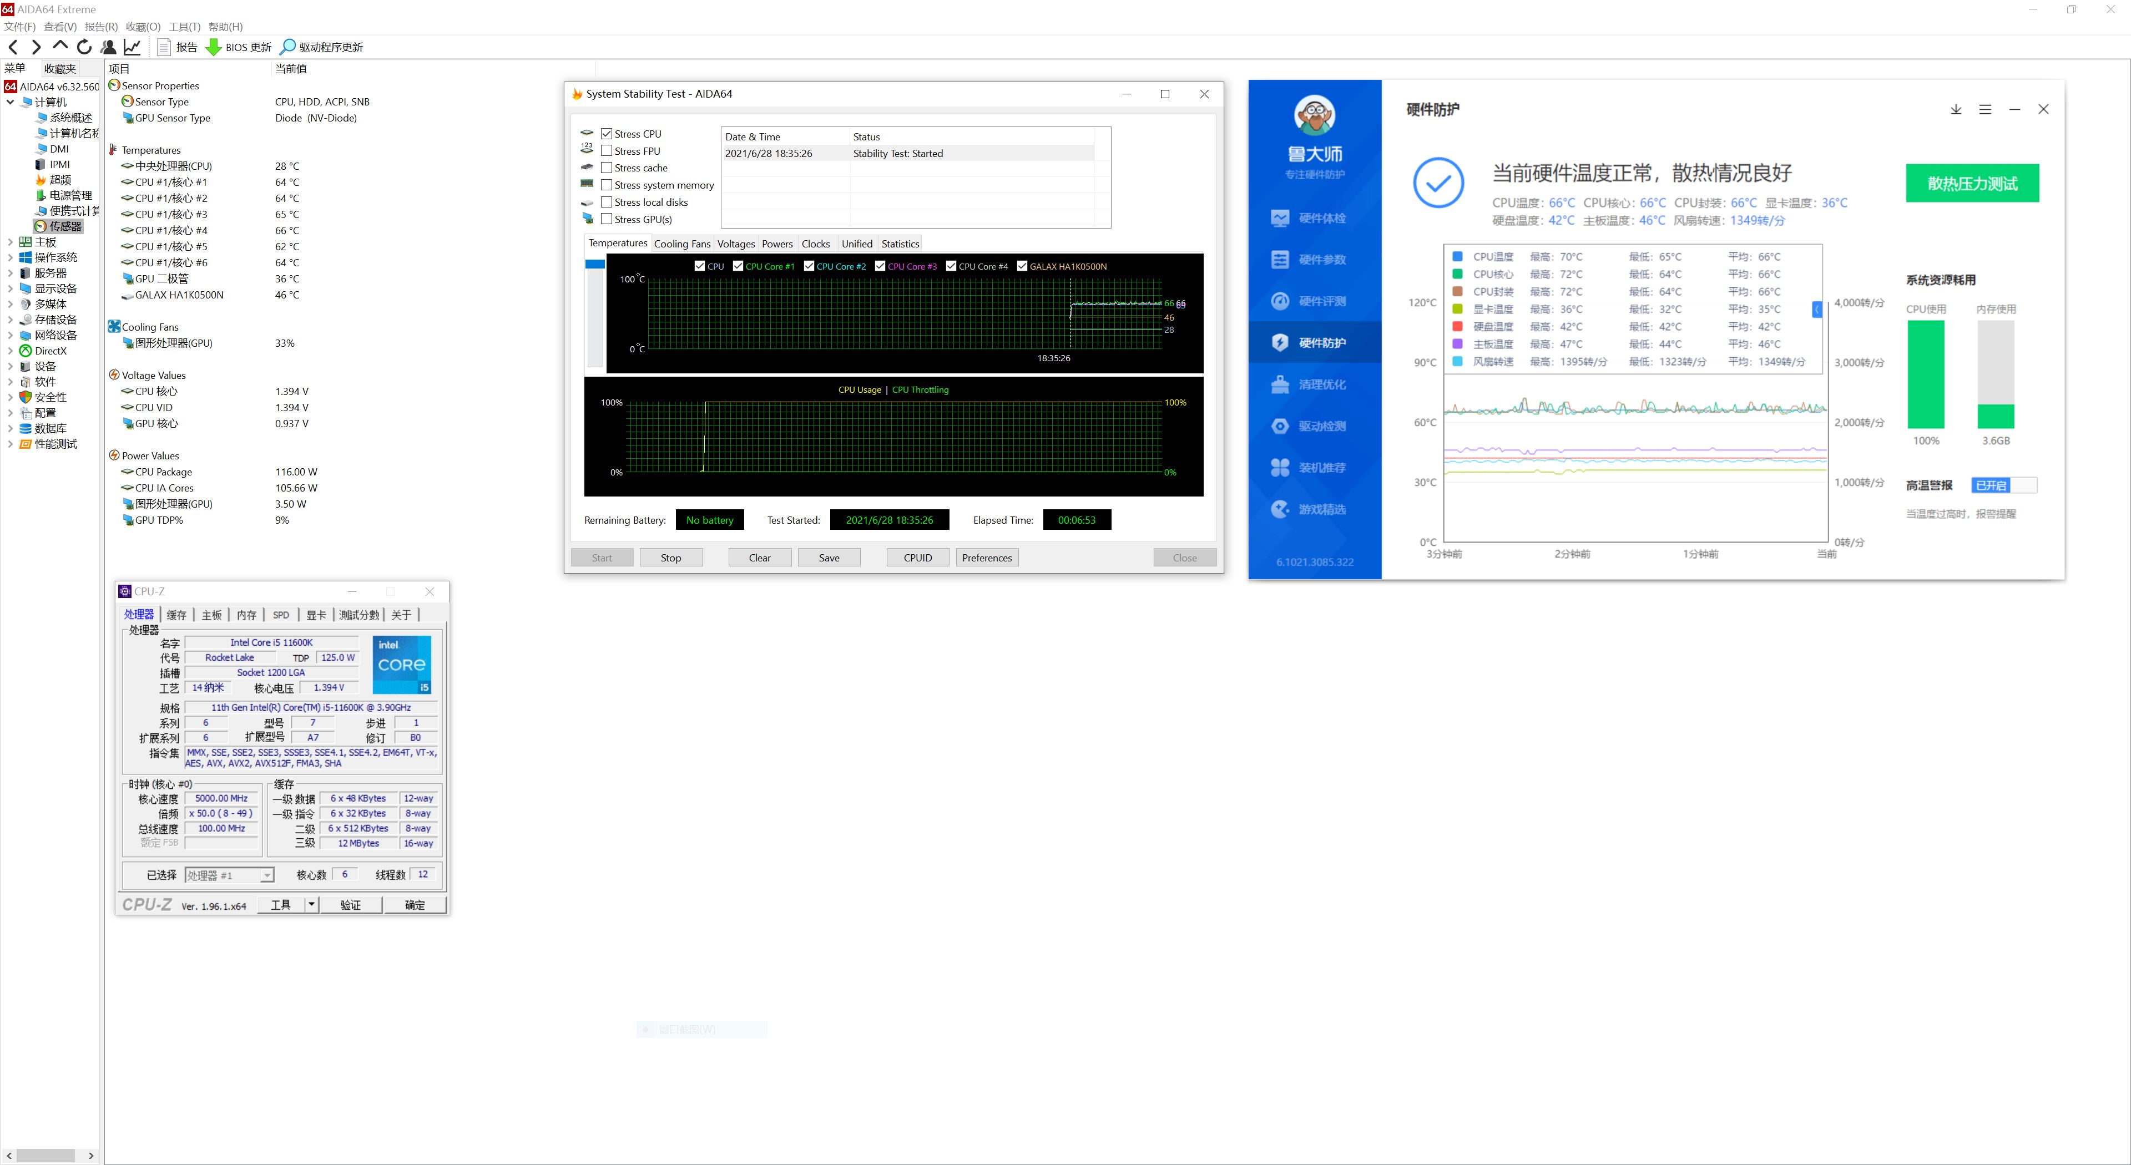Click the Stop button in stability test

click(670, 558)
